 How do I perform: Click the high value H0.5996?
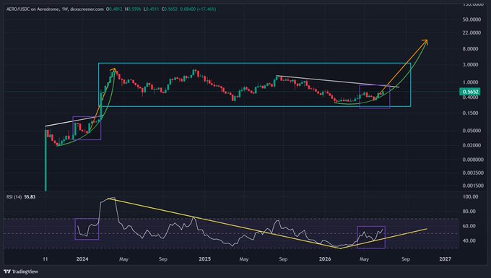coord(134,9)
